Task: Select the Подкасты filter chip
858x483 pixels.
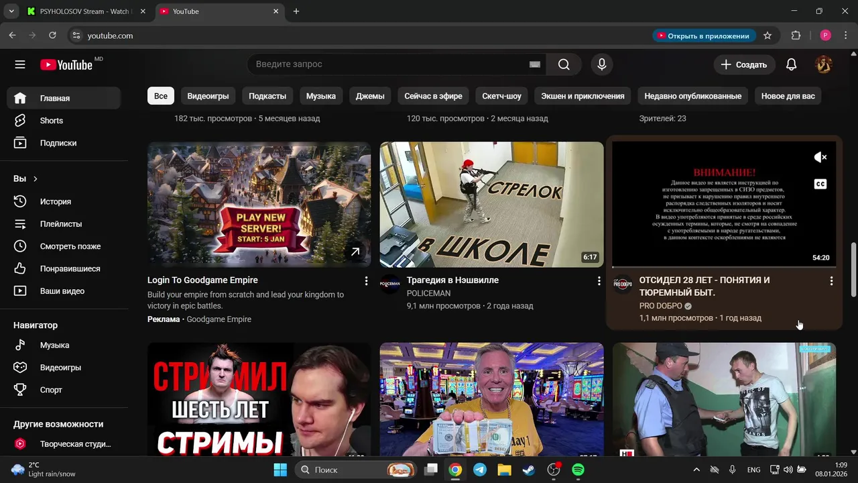Action: point(267,96)
